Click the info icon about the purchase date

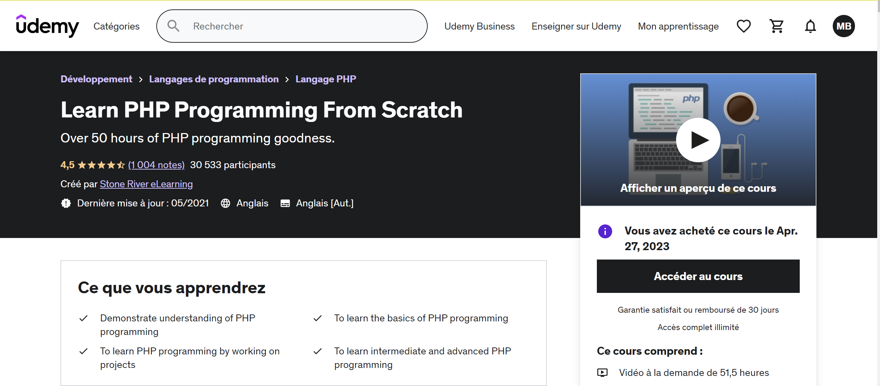coord(605,231)
